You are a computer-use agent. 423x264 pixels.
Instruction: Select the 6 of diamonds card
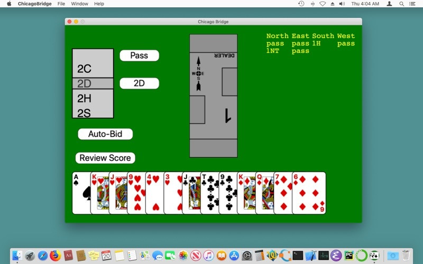309,193
